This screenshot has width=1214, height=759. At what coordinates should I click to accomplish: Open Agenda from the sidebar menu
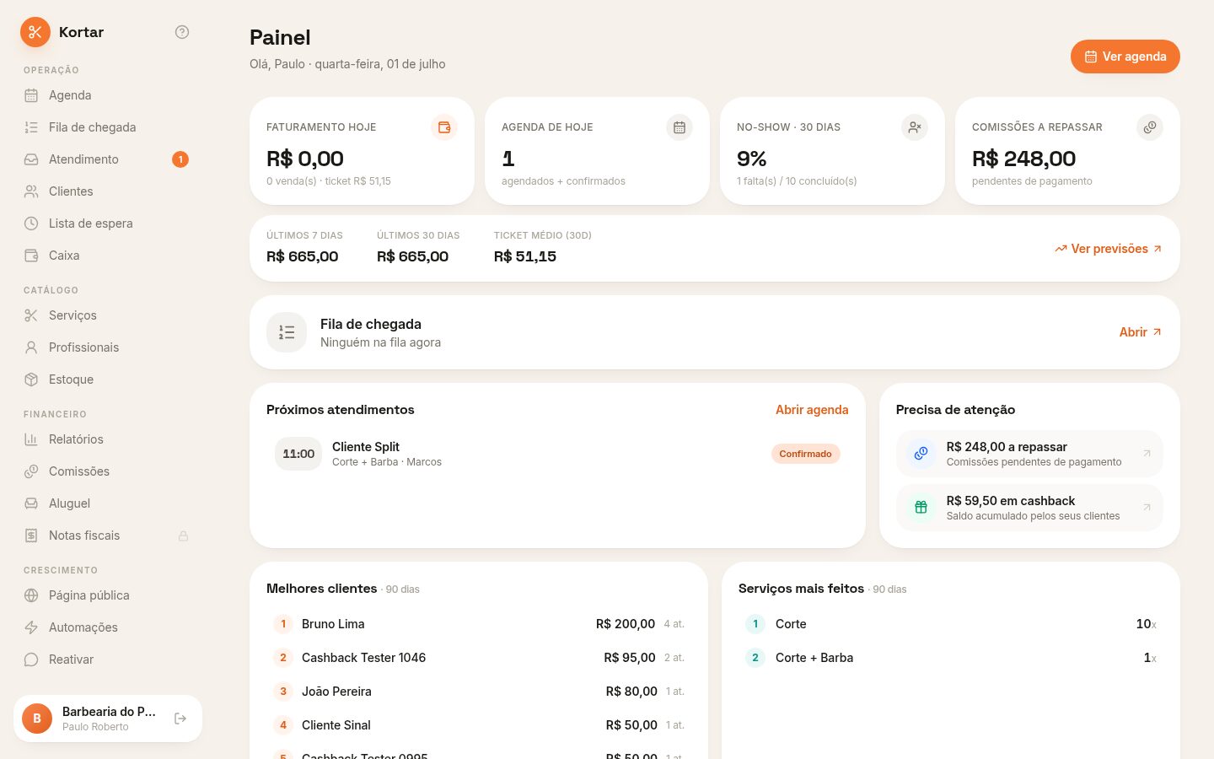108,95
